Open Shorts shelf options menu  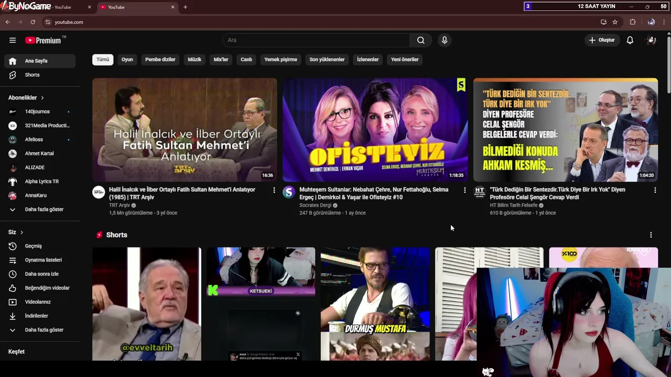(x=651, y=235)
